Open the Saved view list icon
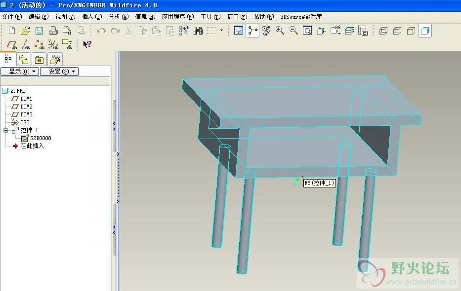 (x=335, y=31)
